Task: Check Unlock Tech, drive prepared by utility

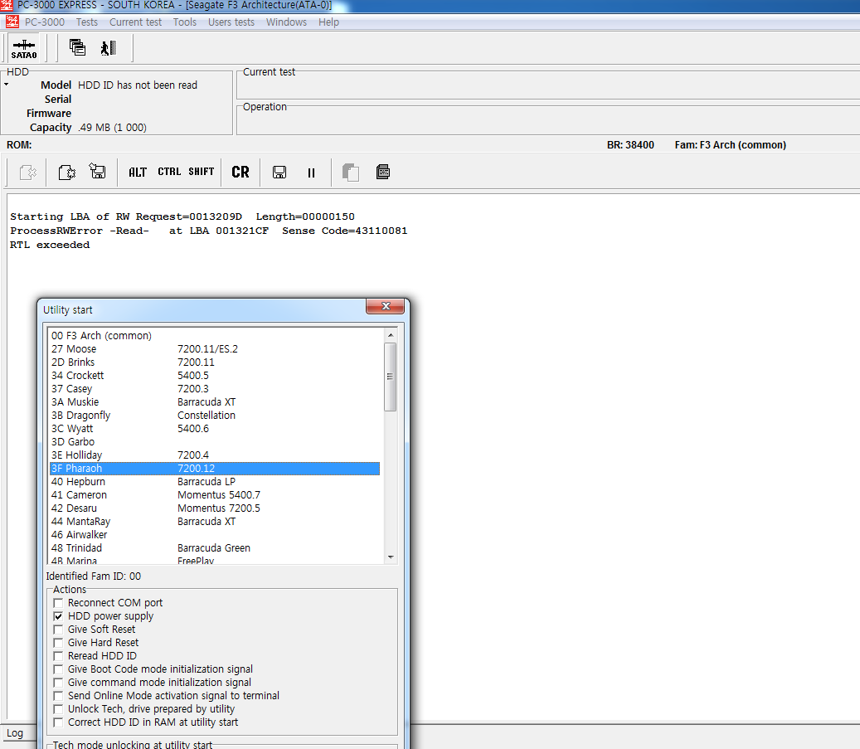Action: [58, 709]
